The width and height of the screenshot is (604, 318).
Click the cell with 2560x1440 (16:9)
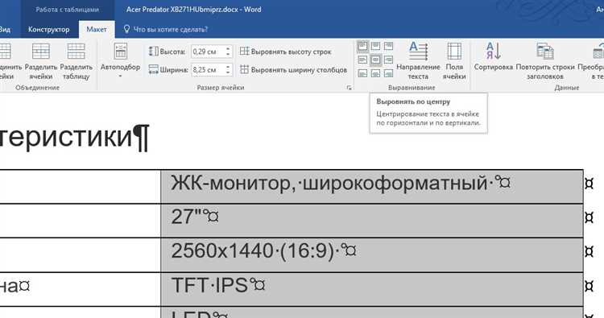[x=372, y=255]
